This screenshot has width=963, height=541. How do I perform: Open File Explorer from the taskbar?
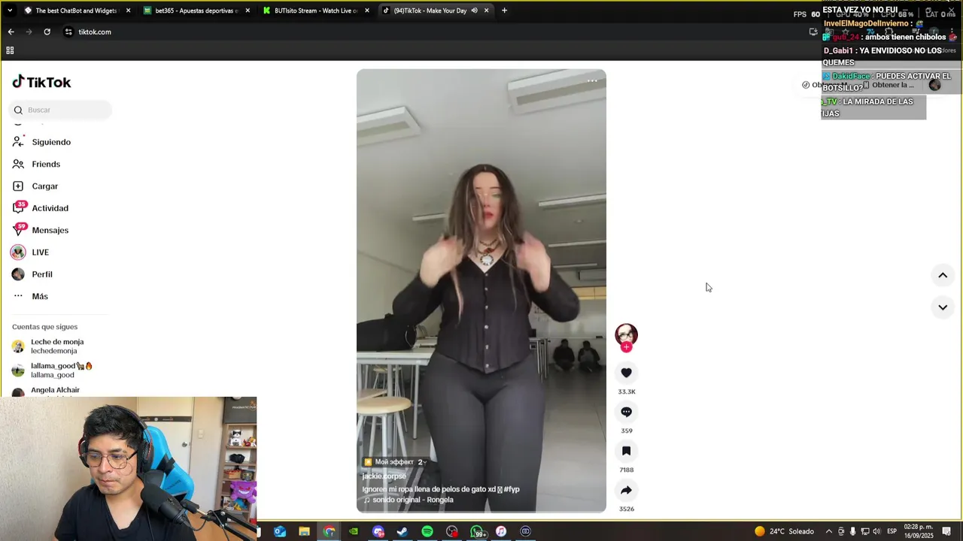304,531
